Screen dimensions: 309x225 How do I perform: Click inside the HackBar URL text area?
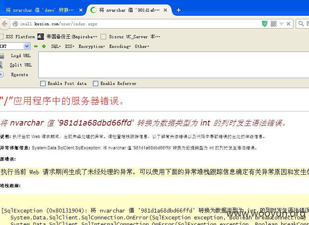pos(174,65)
